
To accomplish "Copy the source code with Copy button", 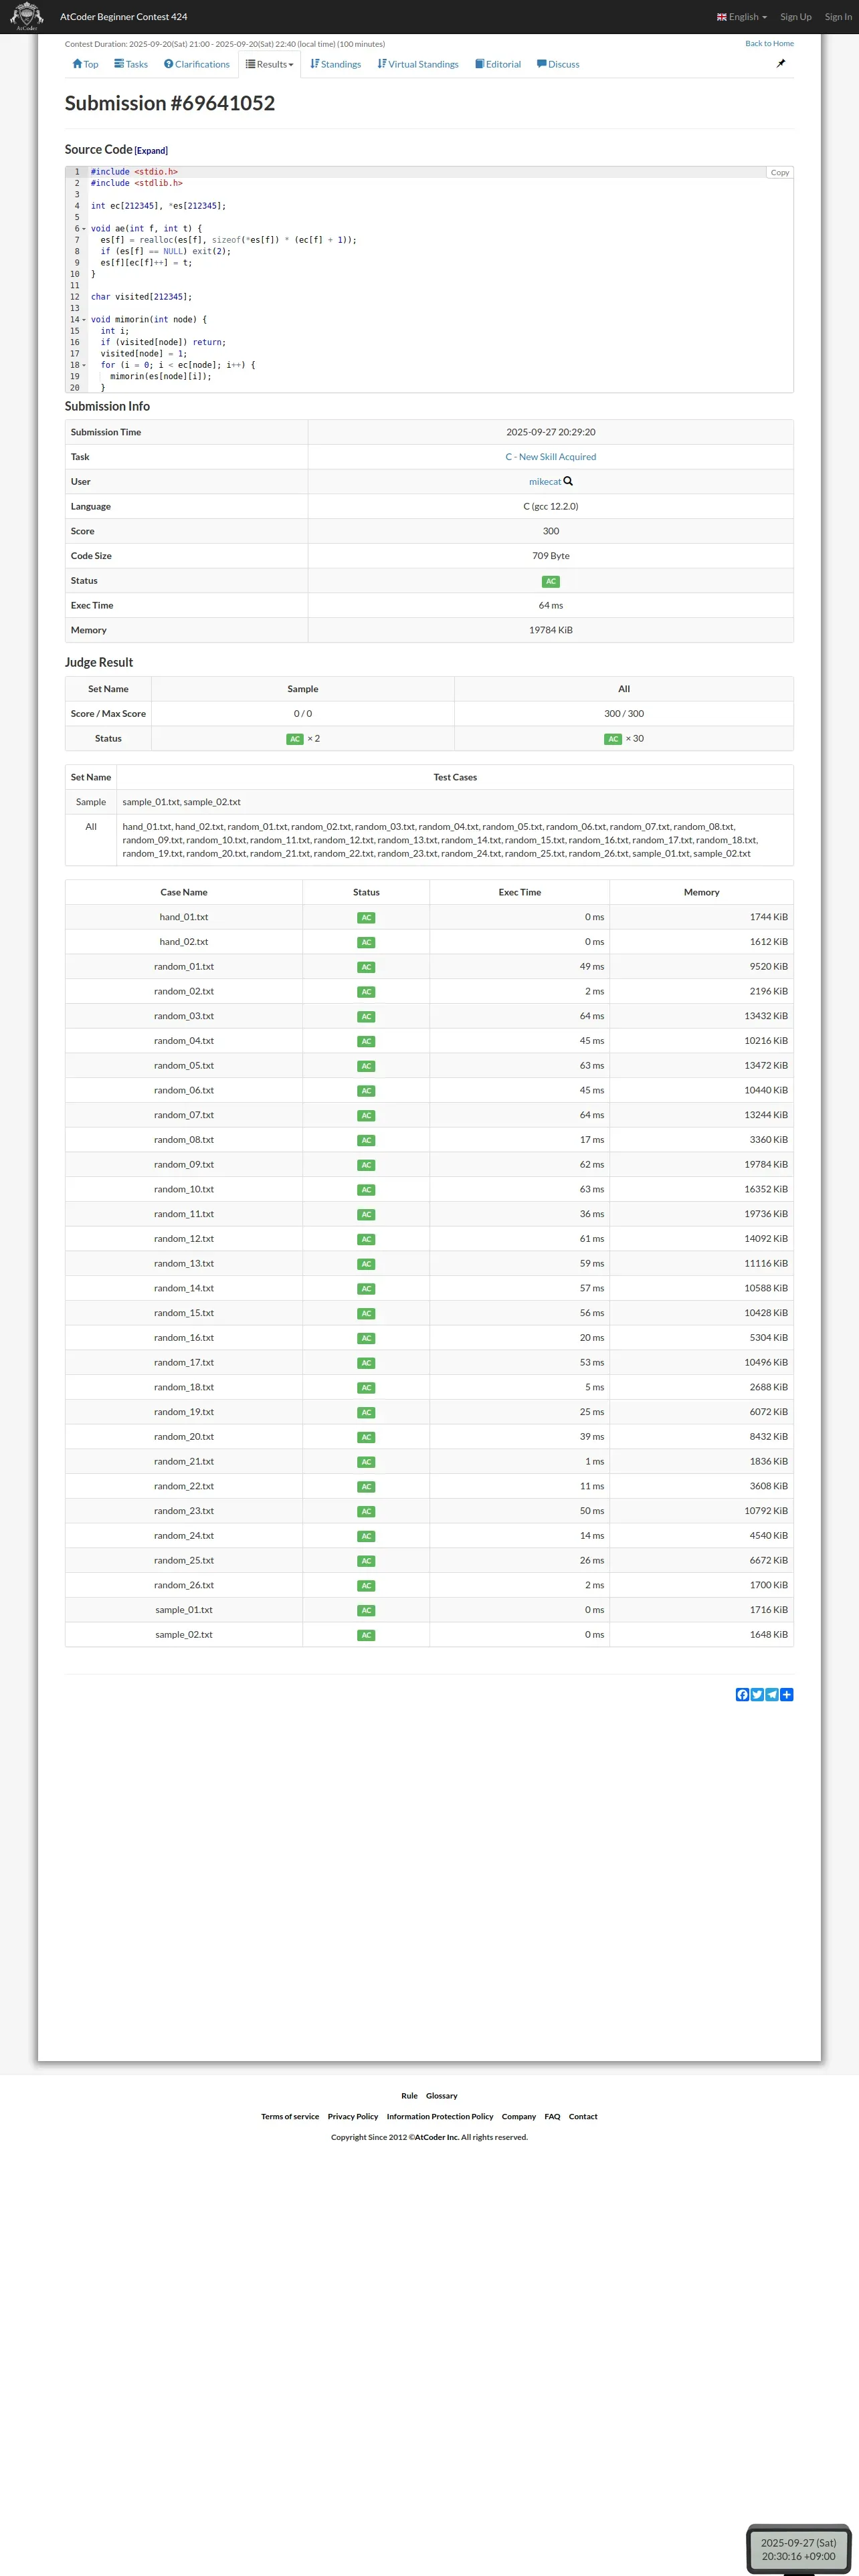I will coord(780,172).
